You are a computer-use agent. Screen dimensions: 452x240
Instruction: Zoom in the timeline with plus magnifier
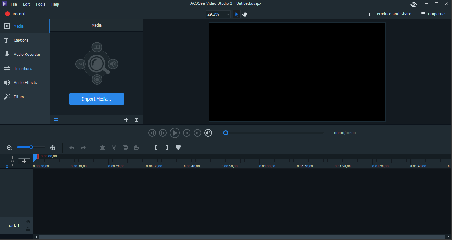53,148
